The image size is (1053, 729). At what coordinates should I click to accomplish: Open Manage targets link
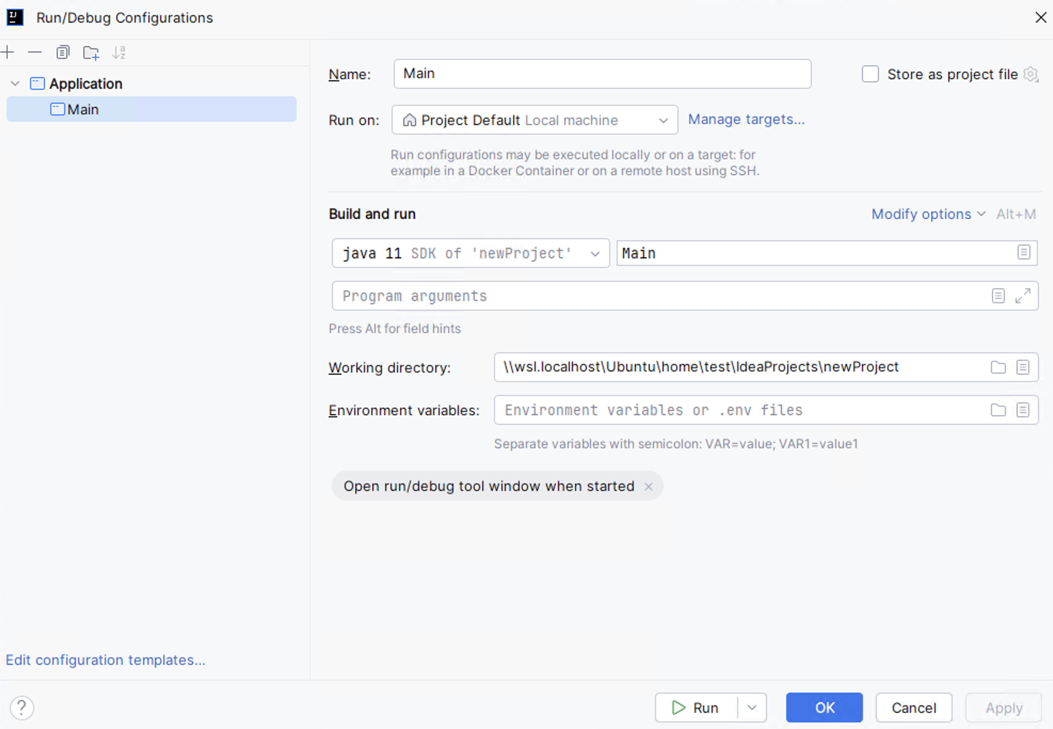tap(746, 119)
